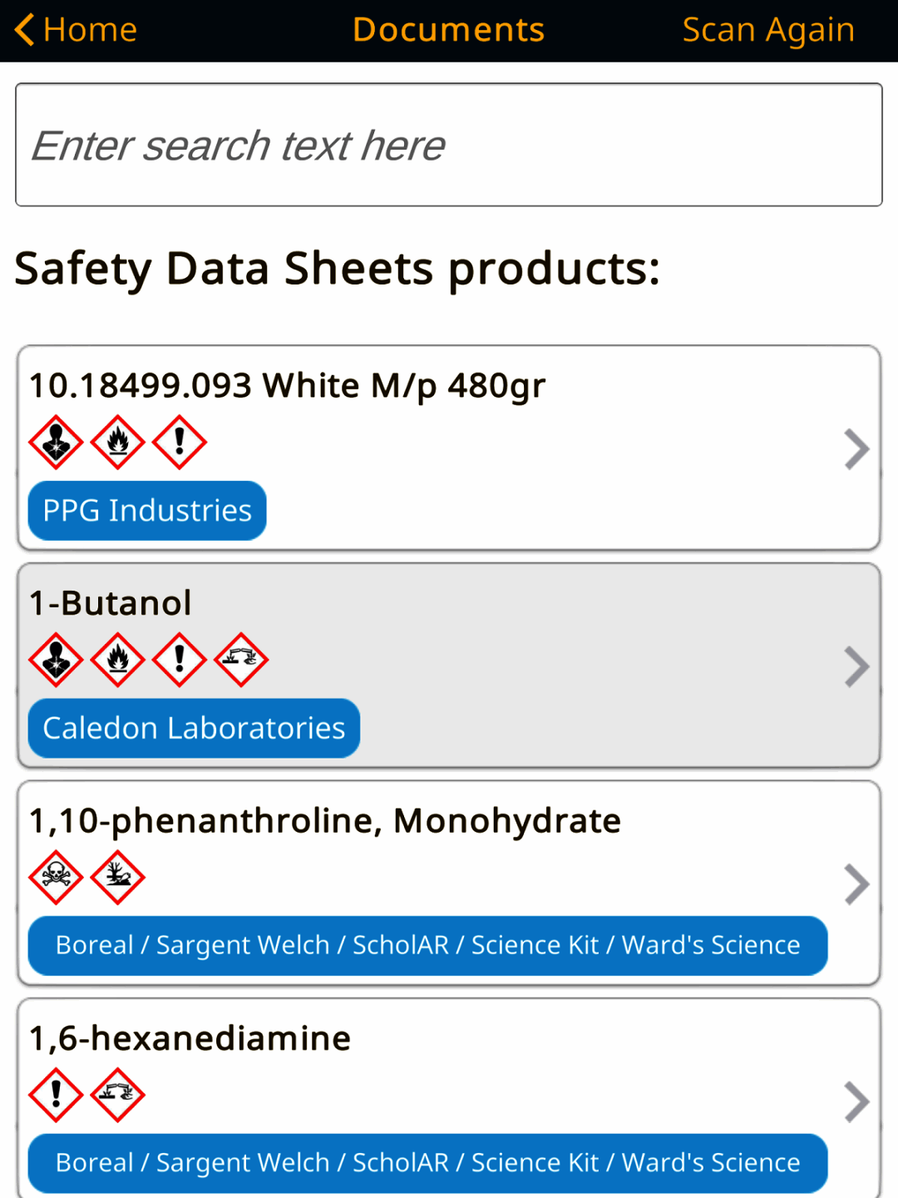This screenshot has width=898, height=1198.
Task: Click the corrosive pictogram for 1,6-hexanediamine
Action: click(117, 1096)
